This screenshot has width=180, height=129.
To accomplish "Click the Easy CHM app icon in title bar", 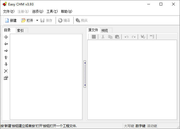I will click(5, 4).
